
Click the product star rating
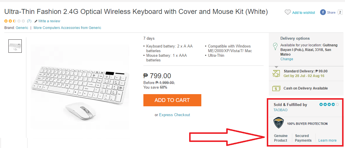click(x=14, y=21)
